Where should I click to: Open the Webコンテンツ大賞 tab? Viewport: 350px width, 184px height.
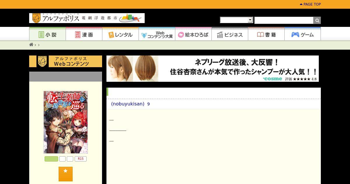(157, 34)
